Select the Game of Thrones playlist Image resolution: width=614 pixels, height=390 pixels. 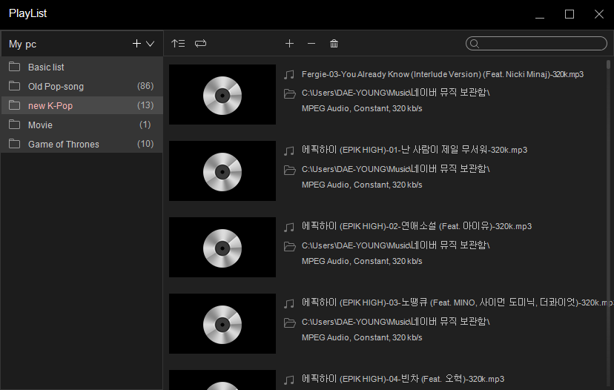64,145
